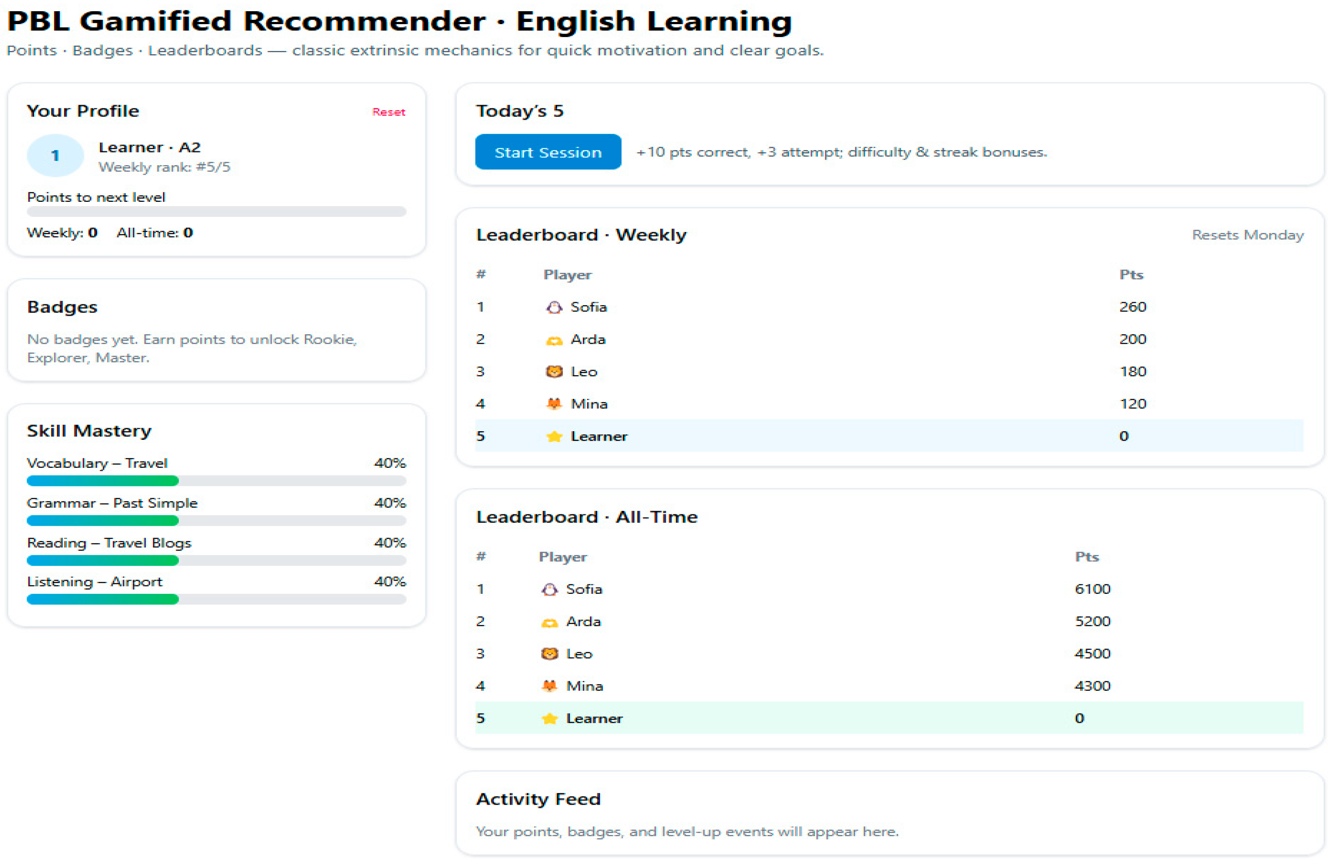Screen dimensions: 1336x865
Task: Click Arda's 5200 points in All-Time leaderboard
Action: [x=1092, y=621]
